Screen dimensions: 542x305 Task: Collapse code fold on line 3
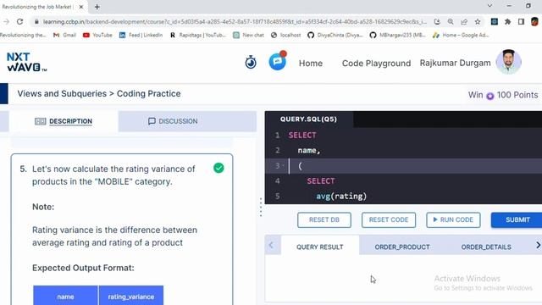point(284,166)
